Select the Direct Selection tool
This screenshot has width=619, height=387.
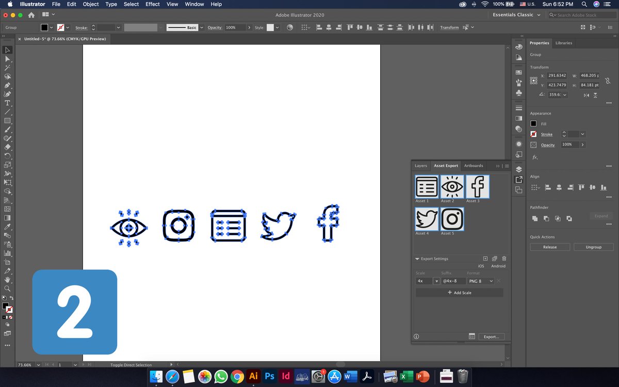pyautogui.click(x=8, y=59)
